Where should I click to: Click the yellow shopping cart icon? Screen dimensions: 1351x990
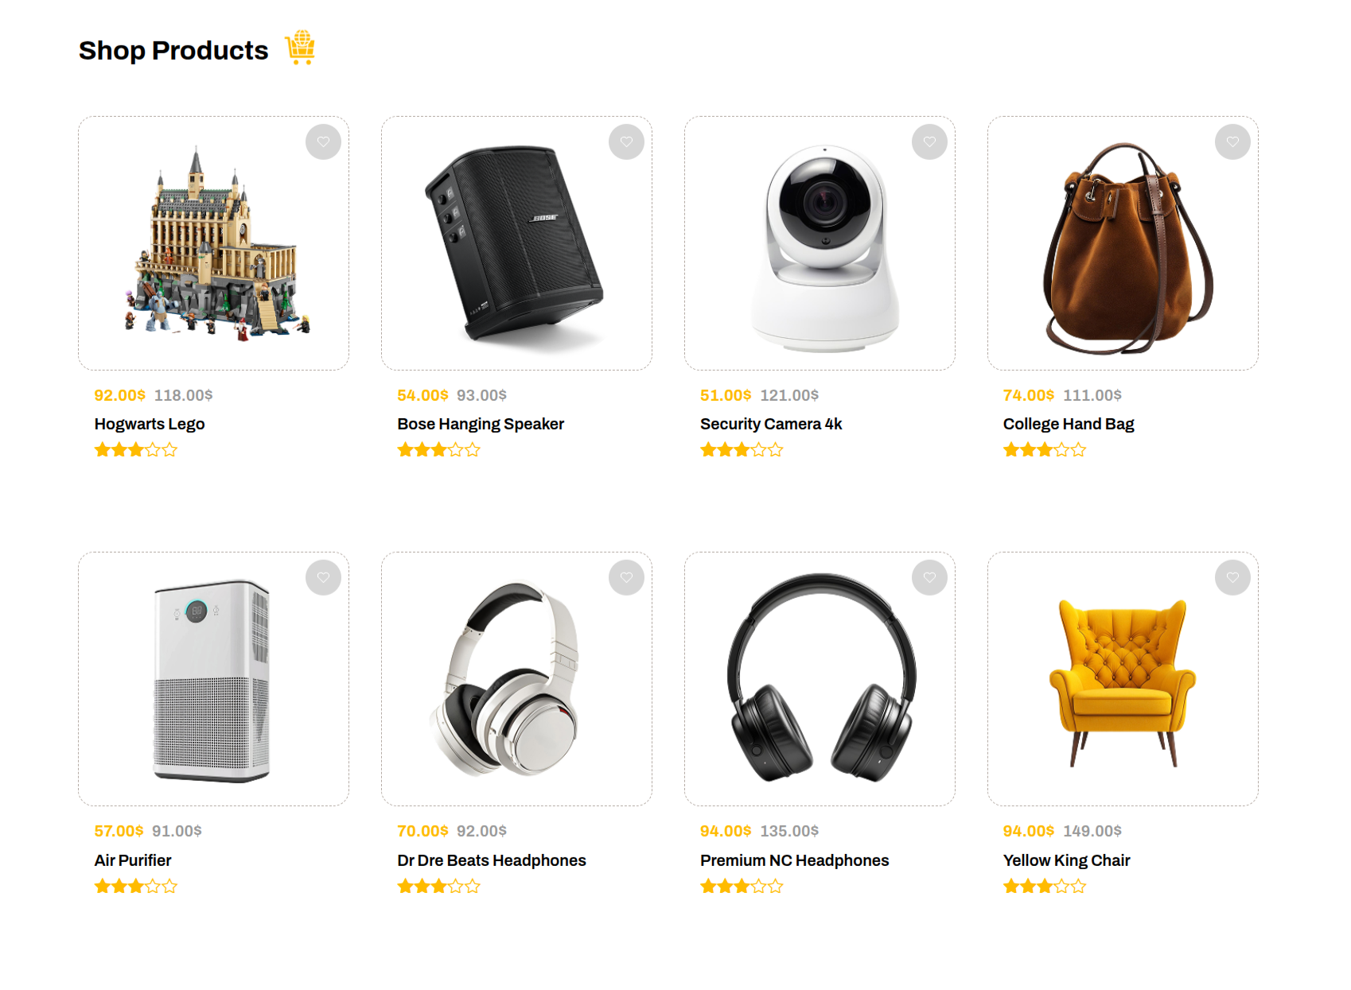coord(301,48)
